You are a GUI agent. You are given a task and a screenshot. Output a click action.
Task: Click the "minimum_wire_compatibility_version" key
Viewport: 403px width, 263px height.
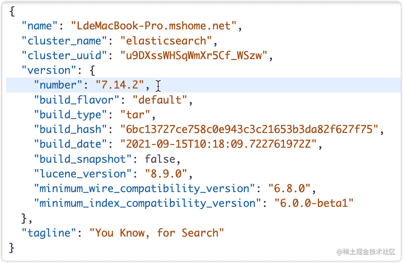145,189
